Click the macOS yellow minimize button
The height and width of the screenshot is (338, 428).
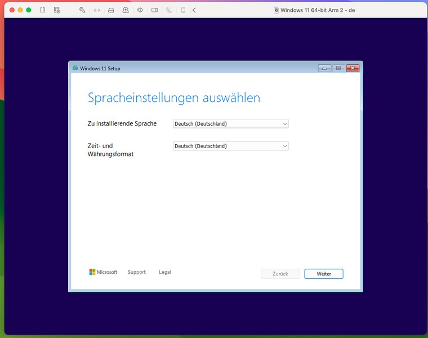tap(20, 10)
